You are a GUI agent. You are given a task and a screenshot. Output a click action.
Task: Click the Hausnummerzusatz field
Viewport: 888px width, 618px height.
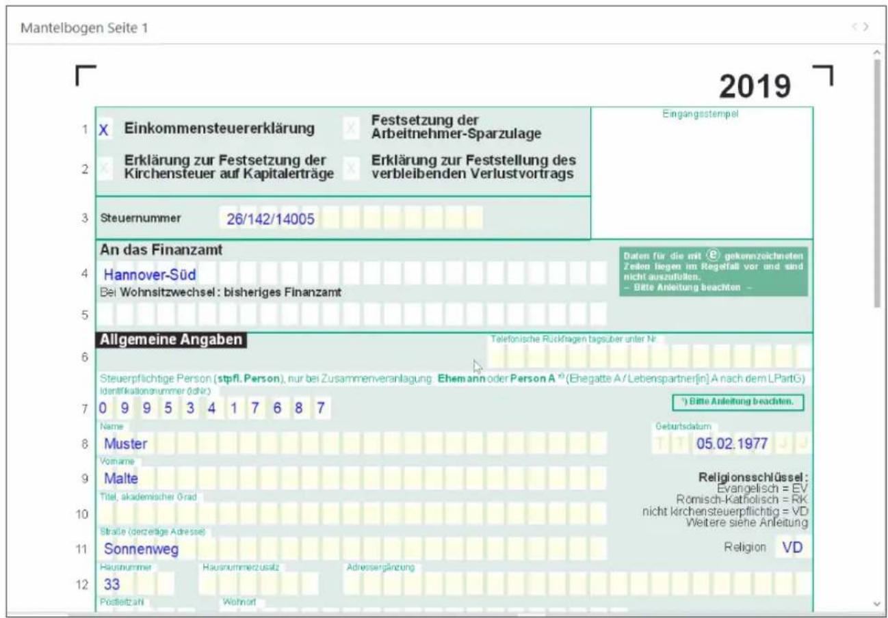pyautogui.click(x=259, y=584)
